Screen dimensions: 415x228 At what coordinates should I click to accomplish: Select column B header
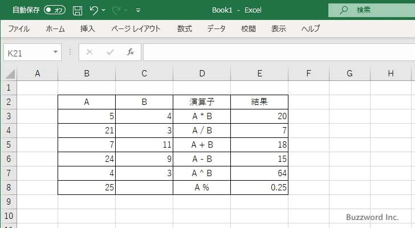point(87,74)
